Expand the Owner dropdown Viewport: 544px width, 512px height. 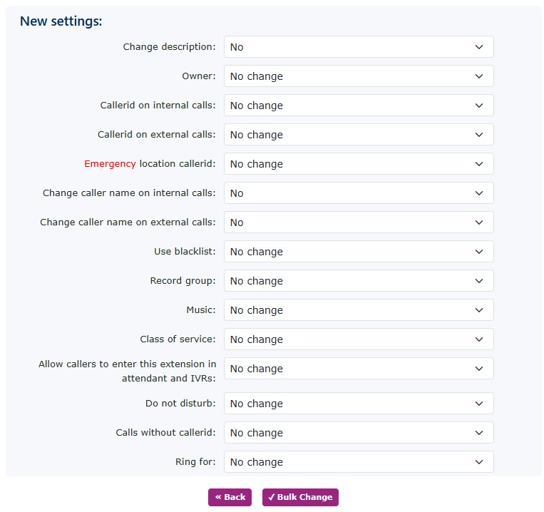pyautogui.click(x=358, y=76)
